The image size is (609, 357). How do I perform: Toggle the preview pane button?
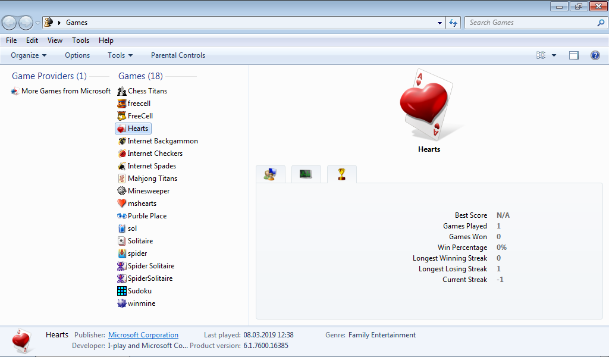(574, 55)
